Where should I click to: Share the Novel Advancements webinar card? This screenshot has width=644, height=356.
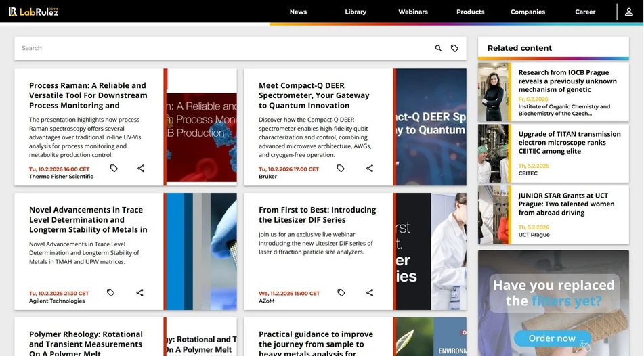pos(139,293)
